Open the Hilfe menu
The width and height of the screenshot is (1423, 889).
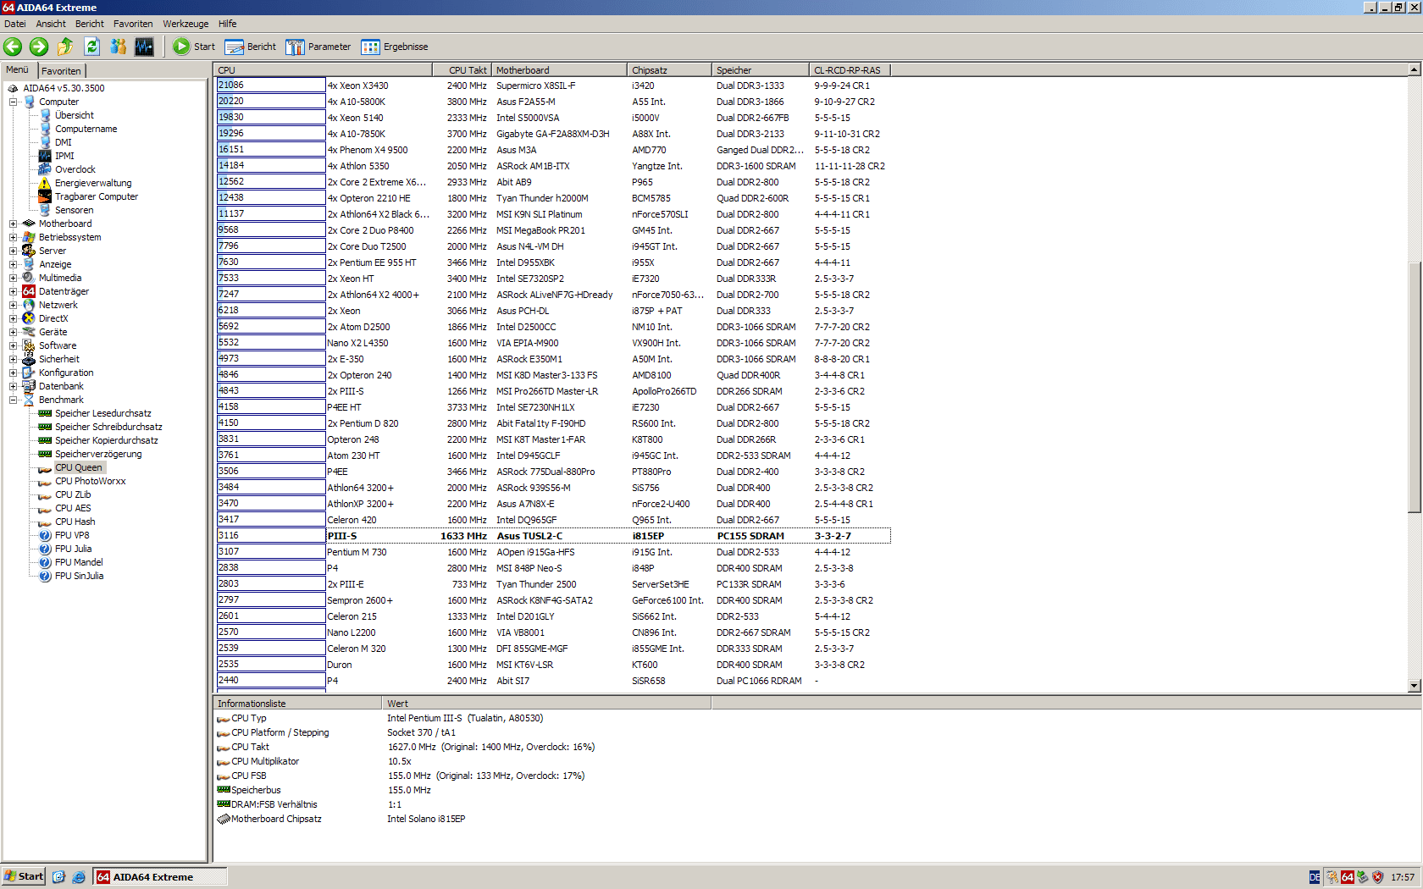coord(228,24)
